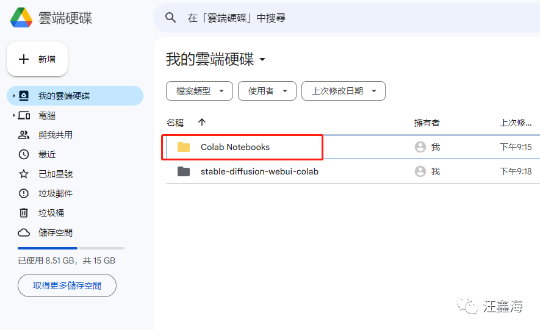Select the stable-diffusion-webui-colab folder name
The height and width of the screenshot is (330, 540).
[x=259, y=171]
